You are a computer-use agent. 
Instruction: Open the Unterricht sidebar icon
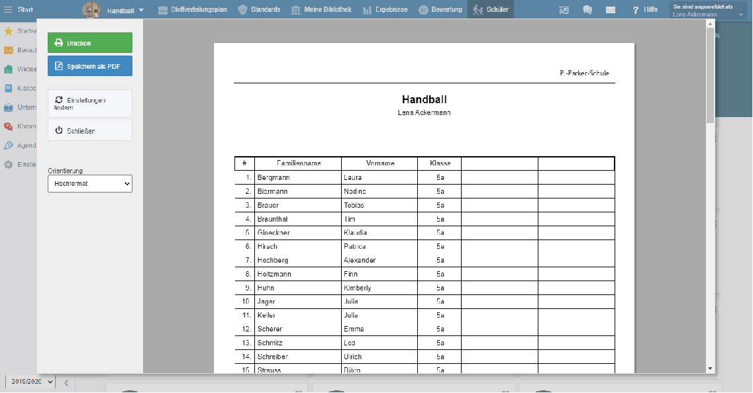tap(8, 107)
